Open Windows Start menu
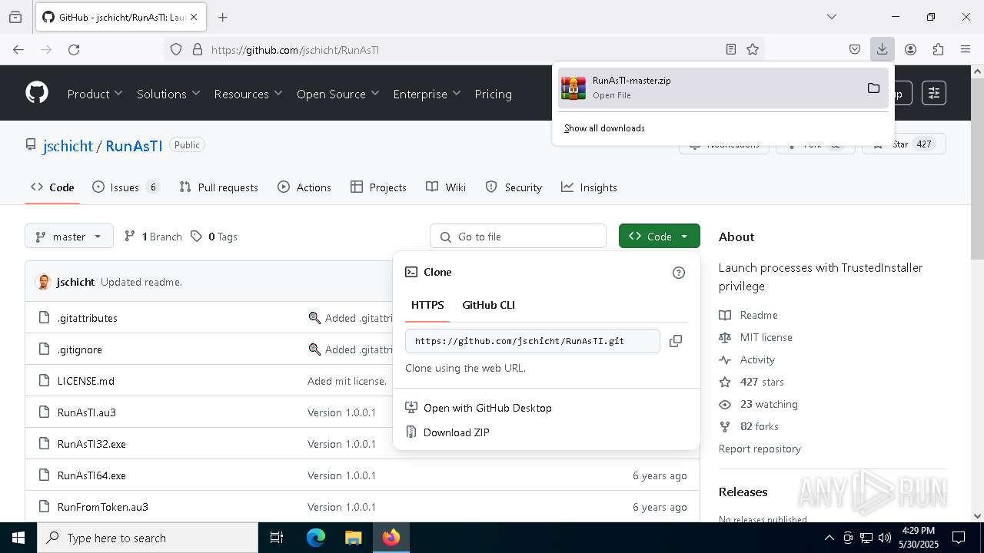This screenshot has width=984, height=553. (18, 538)
